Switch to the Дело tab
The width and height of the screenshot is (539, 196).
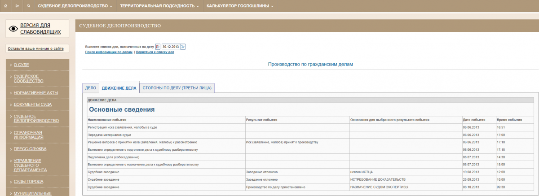tap(90, 88)
